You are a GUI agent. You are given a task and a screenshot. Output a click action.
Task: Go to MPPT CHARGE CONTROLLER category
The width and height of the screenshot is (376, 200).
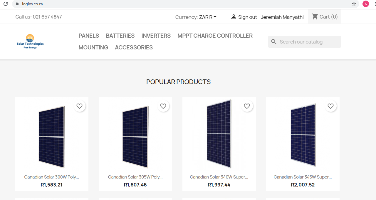(215, 36)
